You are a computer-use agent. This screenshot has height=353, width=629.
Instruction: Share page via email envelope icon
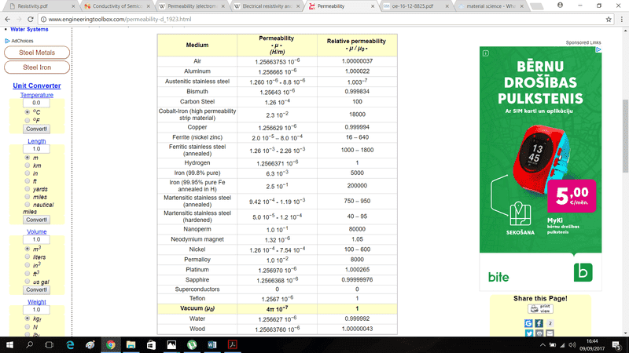(x=550, y=333)
